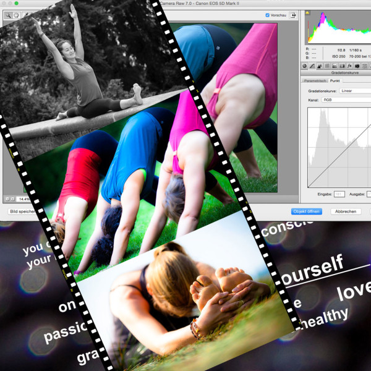Click the Abbrechen button

[346, 211]
